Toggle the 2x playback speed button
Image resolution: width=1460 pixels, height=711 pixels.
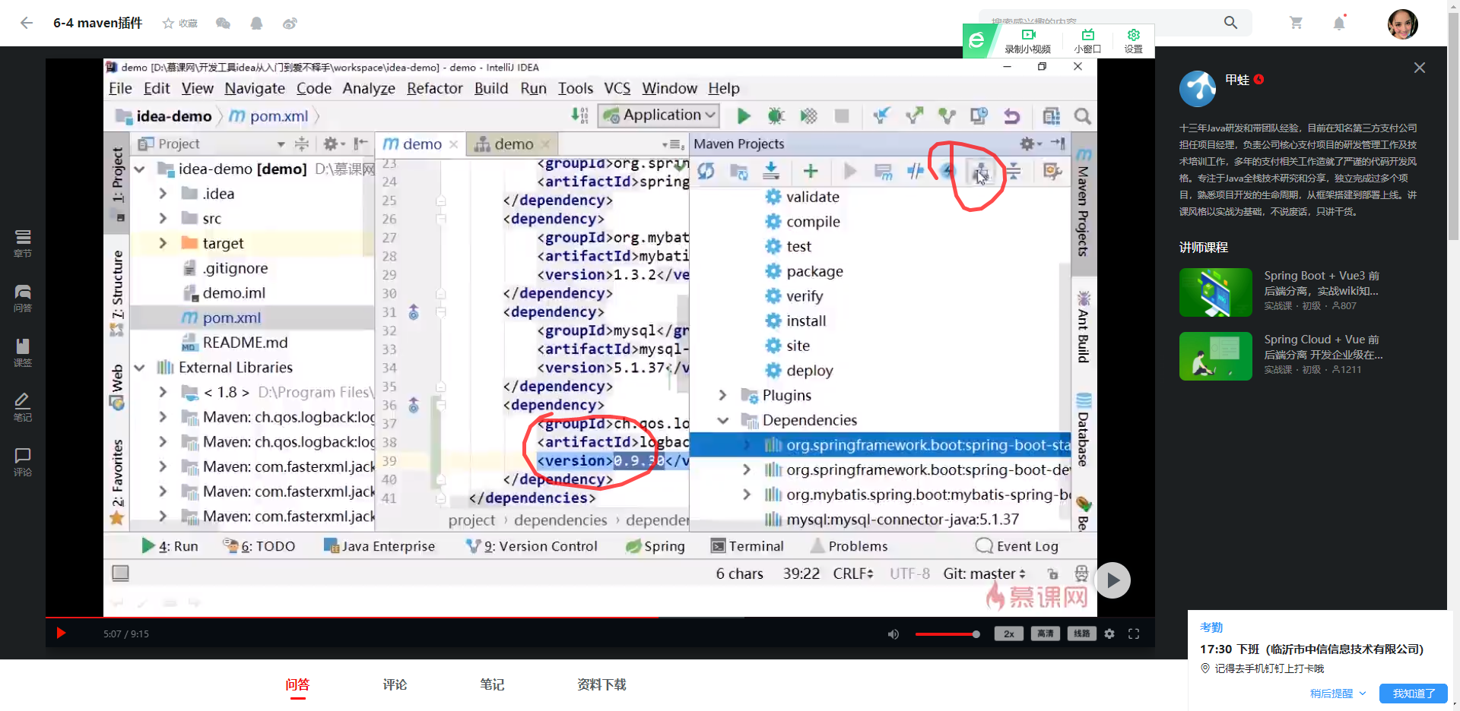tap(1009, 634)
